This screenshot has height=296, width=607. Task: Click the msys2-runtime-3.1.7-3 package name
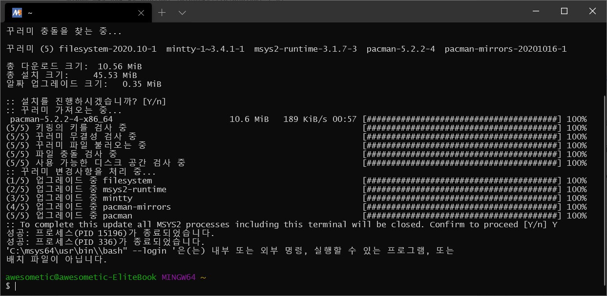pyautogui.click(x=305, y=49)
